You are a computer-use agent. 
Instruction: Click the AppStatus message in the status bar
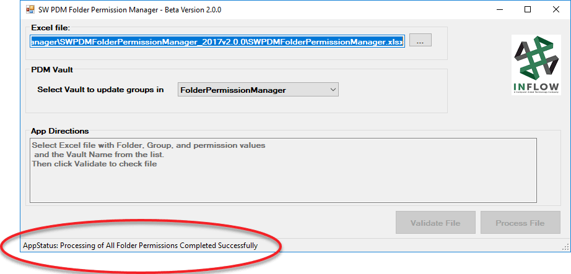(140, 246)
